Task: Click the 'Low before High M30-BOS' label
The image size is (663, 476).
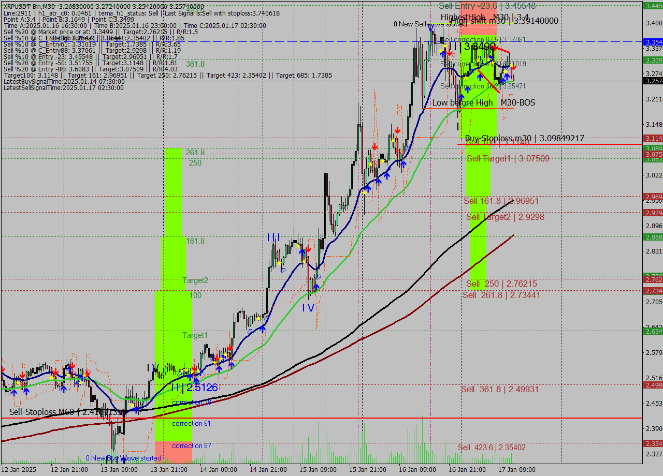Action: pos(483,102)
